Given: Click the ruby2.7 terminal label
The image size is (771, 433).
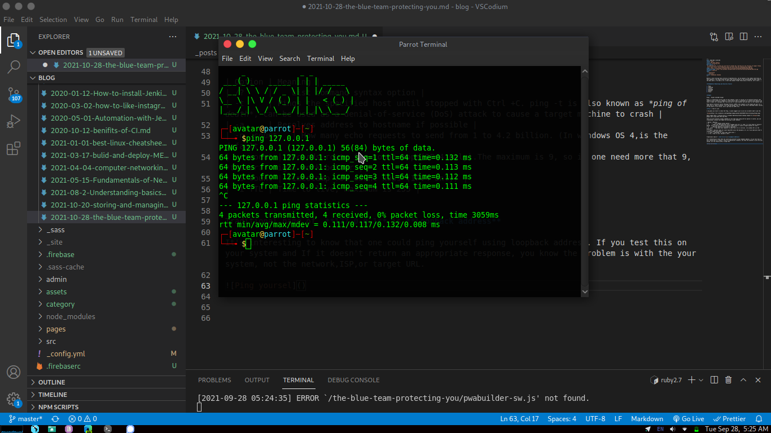Looking at the screenshot, I should [665, 380].
